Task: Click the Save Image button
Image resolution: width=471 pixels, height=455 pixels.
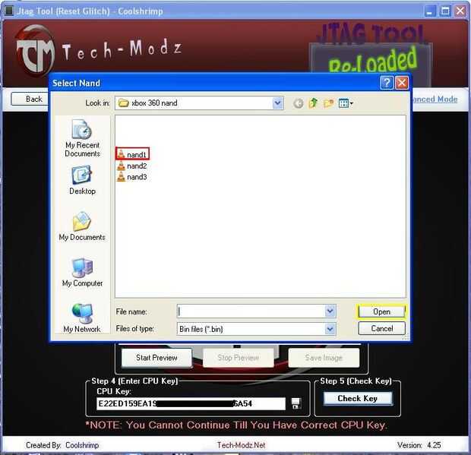Action: [x=324, y=358]
